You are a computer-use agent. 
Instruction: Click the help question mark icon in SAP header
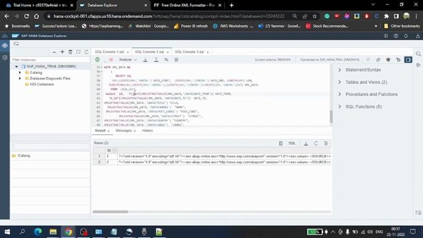[396, 36]
